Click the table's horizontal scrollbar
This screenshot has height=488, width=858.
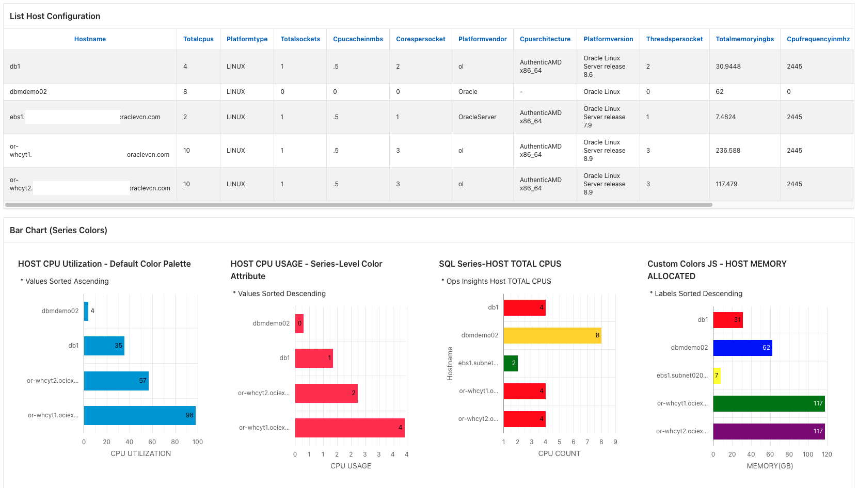click(359, 205)
